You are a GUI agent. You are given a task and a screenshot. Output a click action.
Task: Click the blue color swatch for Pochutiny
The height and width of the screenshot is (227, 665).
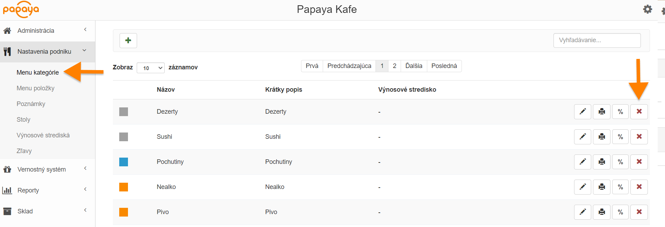123,162
